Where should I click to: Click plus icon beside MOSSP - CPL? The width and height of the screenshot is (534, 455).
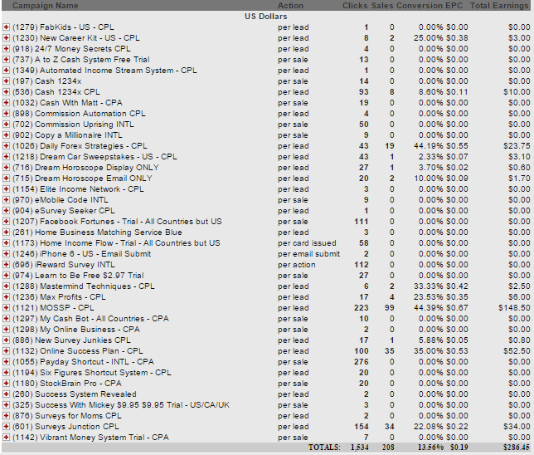6,308
